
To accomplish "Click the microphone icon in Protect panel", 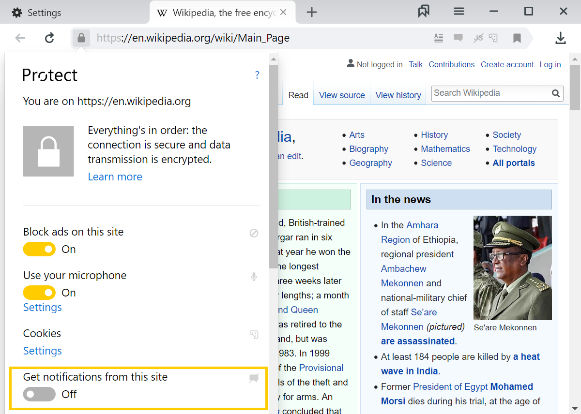I will tap(254, 277).
